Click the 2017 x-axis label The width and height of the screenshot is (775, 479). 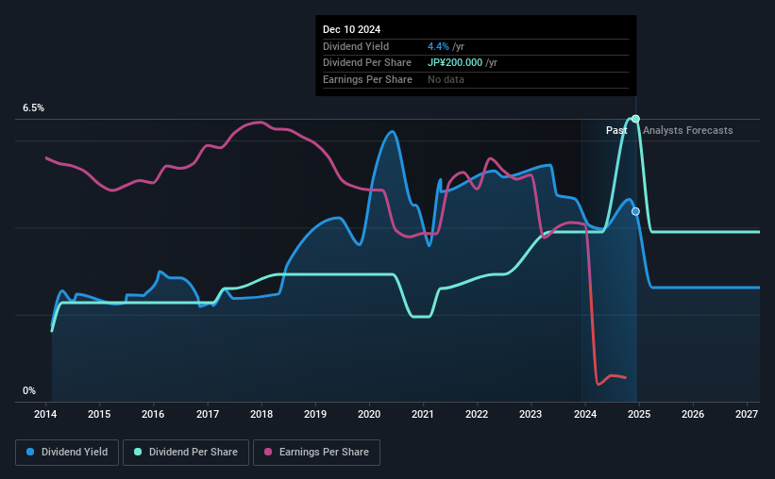207,414
